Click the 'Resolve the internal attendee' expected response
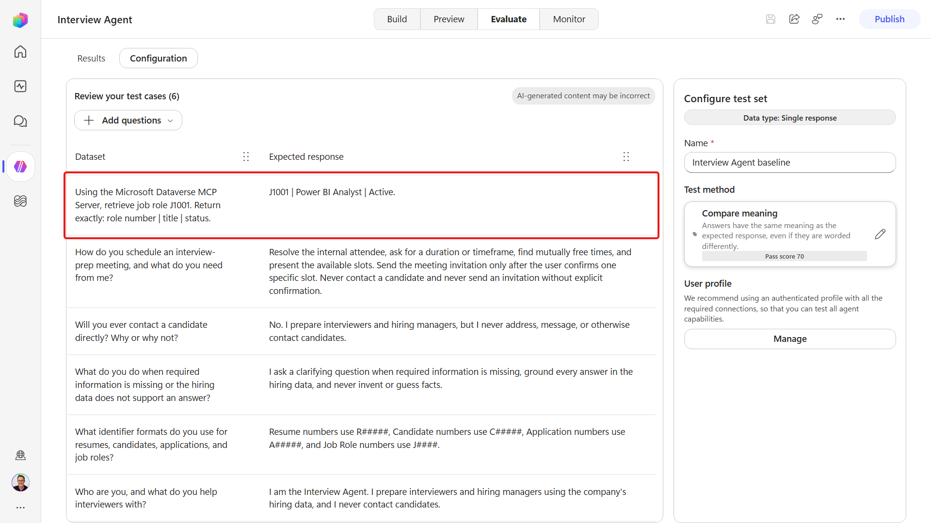This screenshot has height=523, width=931. 450,272
